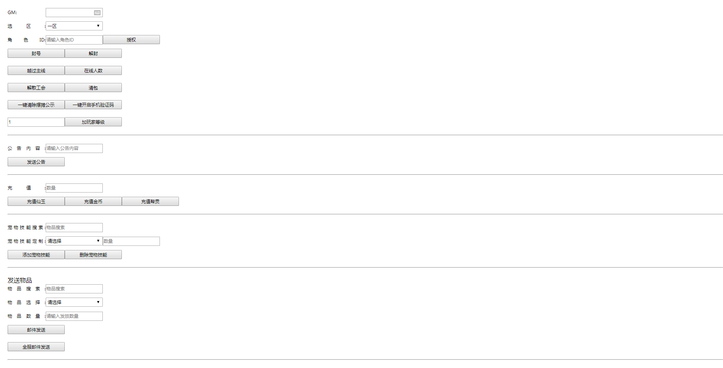Click 一键开启手机验证码 button
Screen dimensions: 723x368
pos(93,105)
